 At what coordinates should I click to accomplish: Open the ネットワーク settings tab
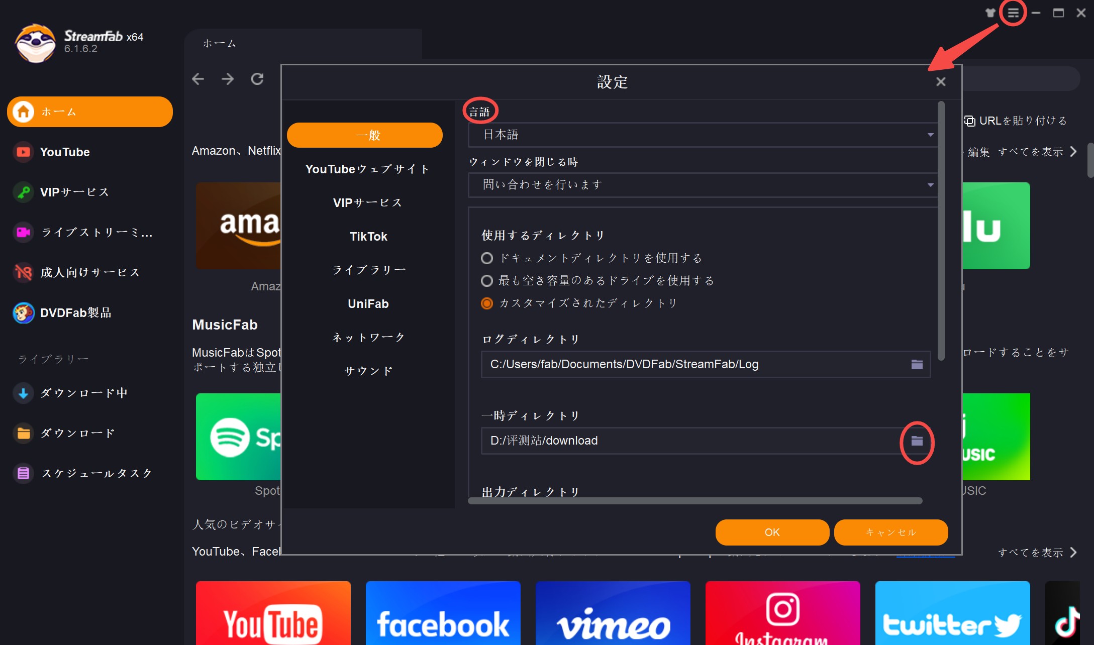(x=367, y=338)
